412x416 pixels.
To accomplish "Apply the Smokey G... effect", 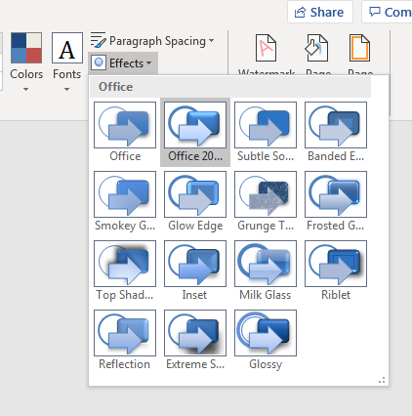I will coord(125,201).
